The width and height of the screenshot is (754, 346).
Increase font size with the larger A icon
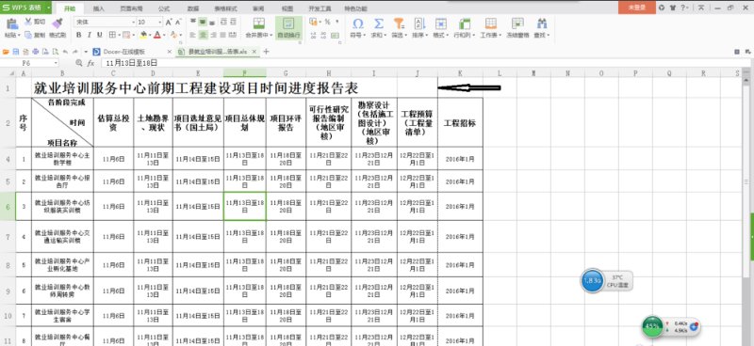pos(169,22)
